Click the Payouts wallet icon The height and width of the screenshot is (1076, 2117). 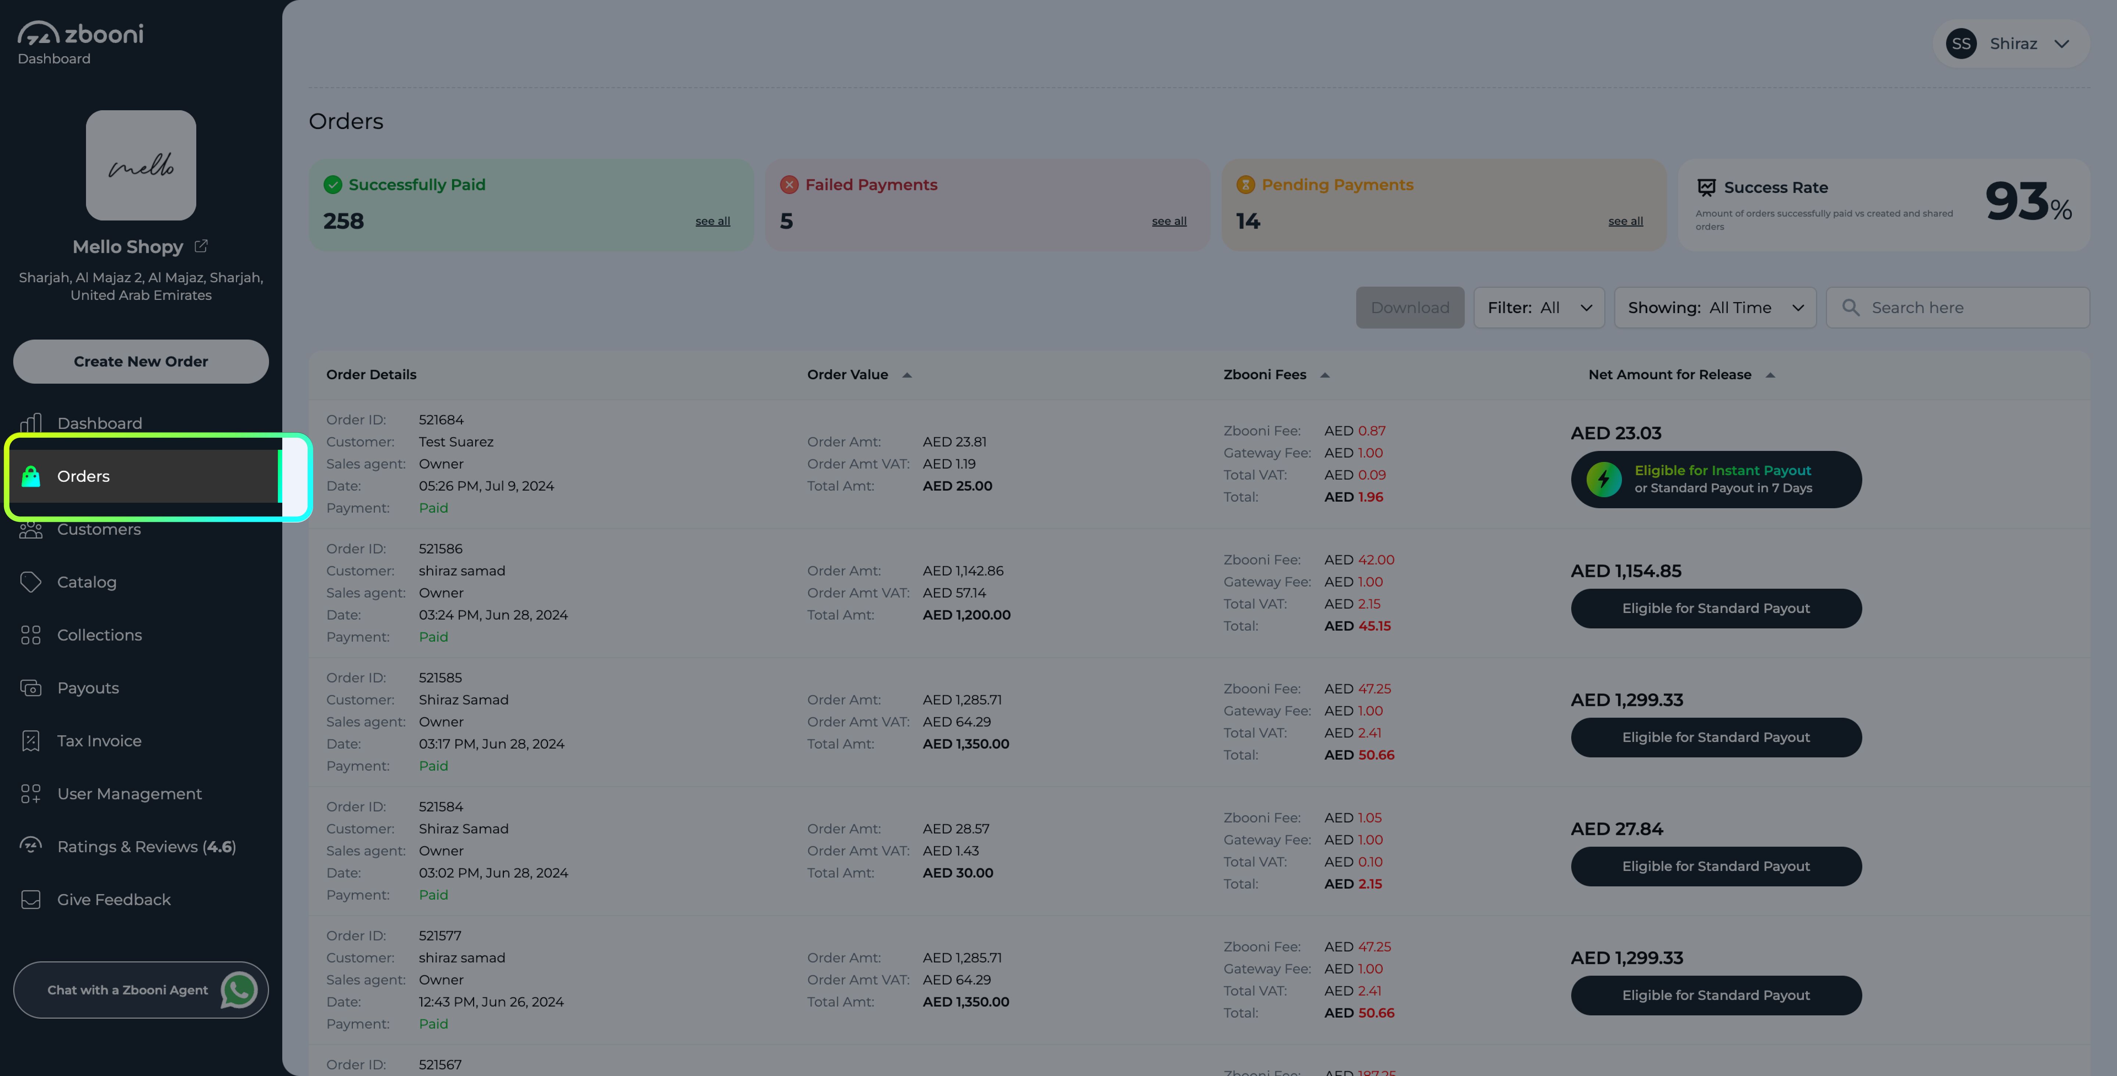(x=31, y=688)
